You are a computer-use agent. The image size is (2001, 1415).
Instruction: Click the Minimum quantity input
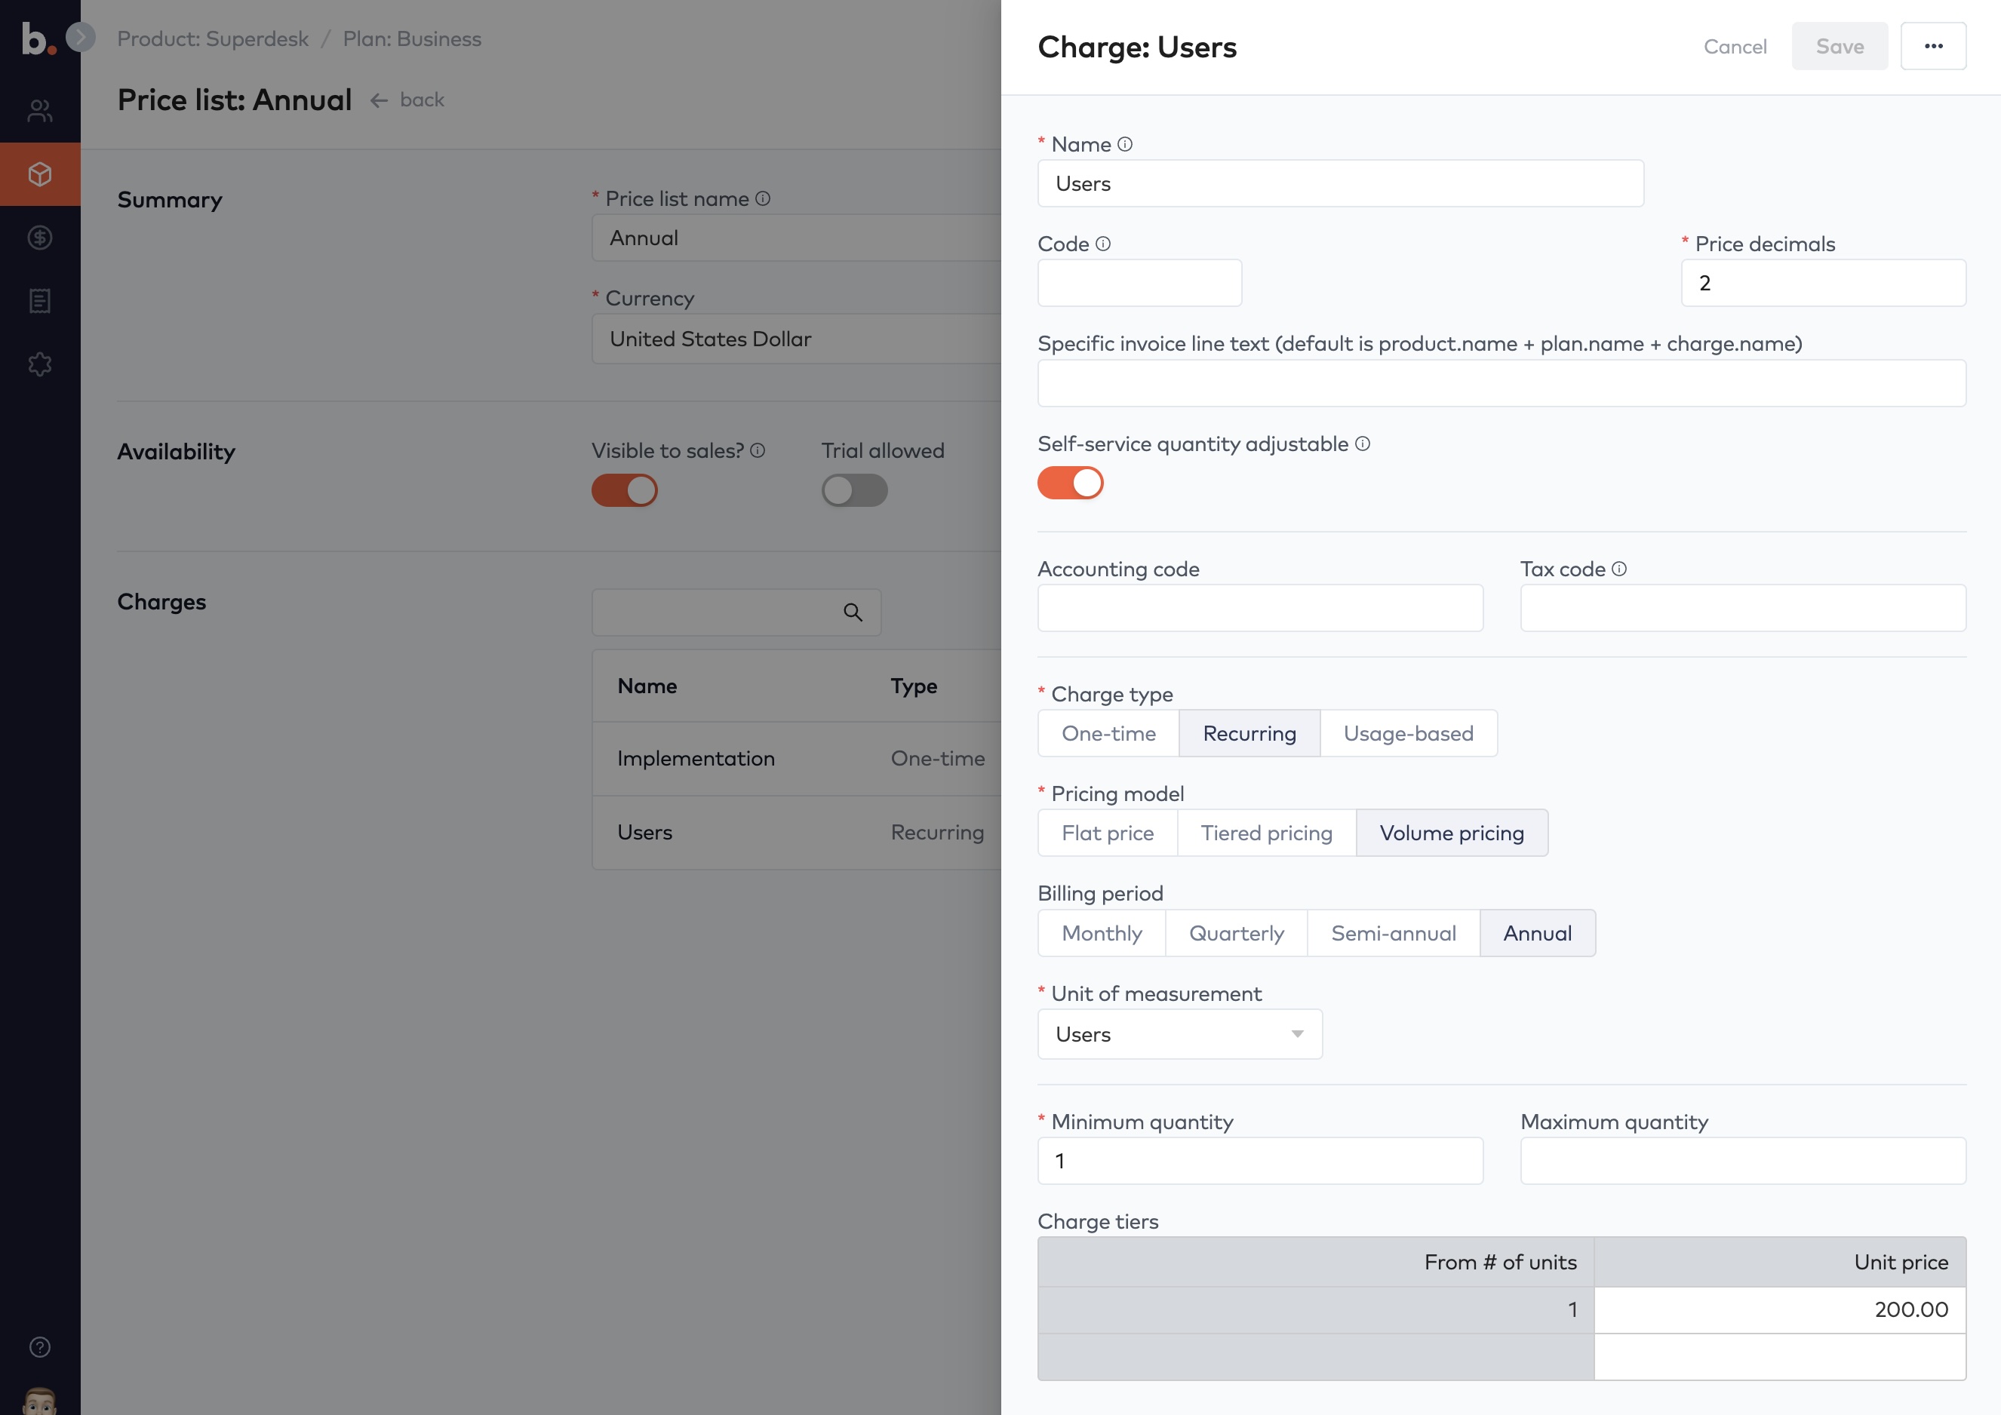tap(1260, 1161)
